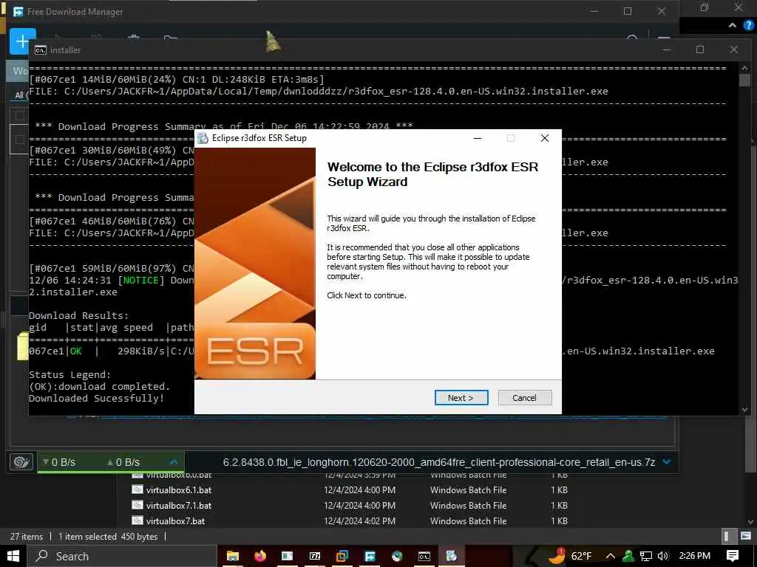
Task: Open Firefox from taskbar
Action: (259, 556)
